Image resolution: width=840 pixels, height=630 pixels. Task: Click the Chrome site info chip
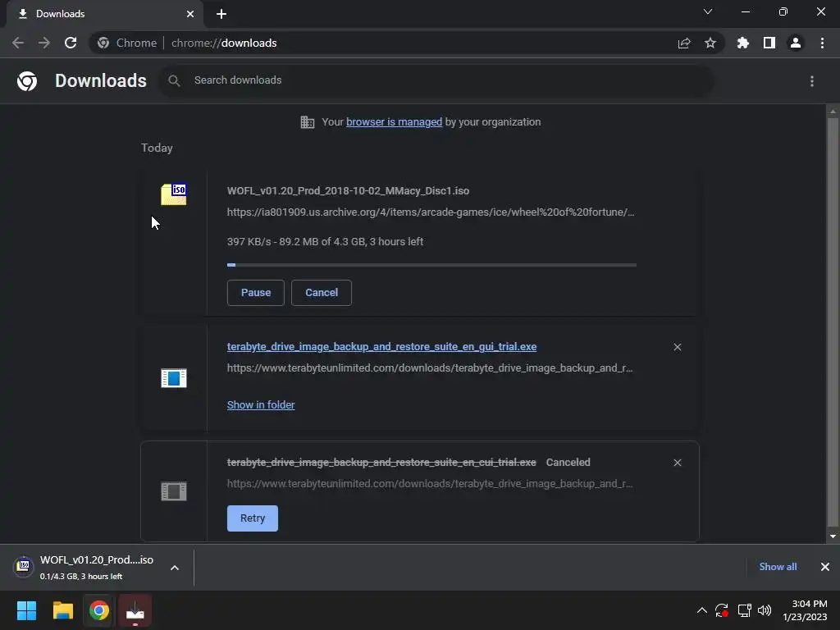tap(127, 43)
